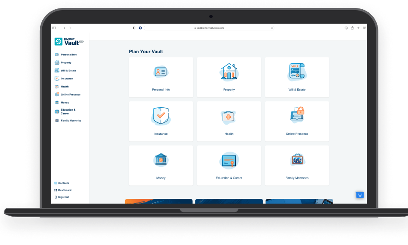Viewport: 408px width, 245px height.
Task: Go back with browser back arrow
Action: (x=64, y=28)
